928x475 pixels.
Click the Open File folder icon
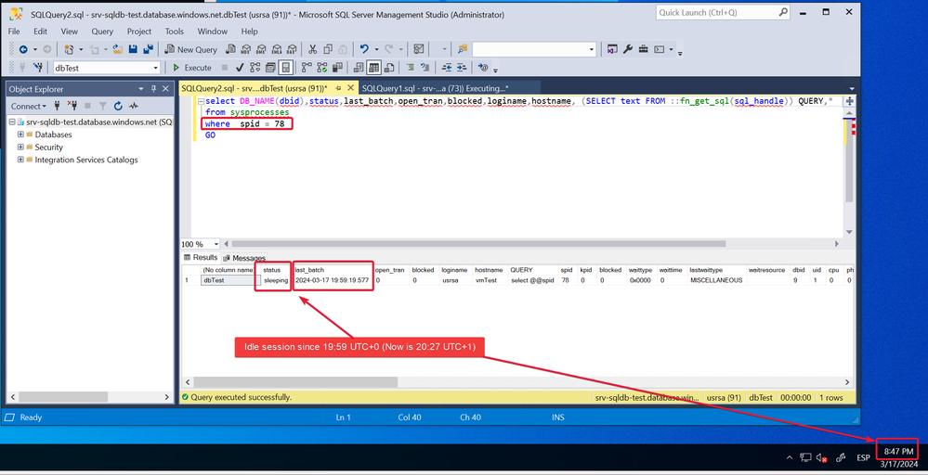click(118, 49)
